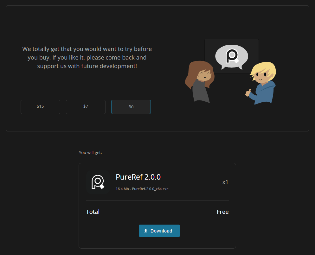Open the PureRef 2.0.0 product title
315x255 pixels.
138,177
